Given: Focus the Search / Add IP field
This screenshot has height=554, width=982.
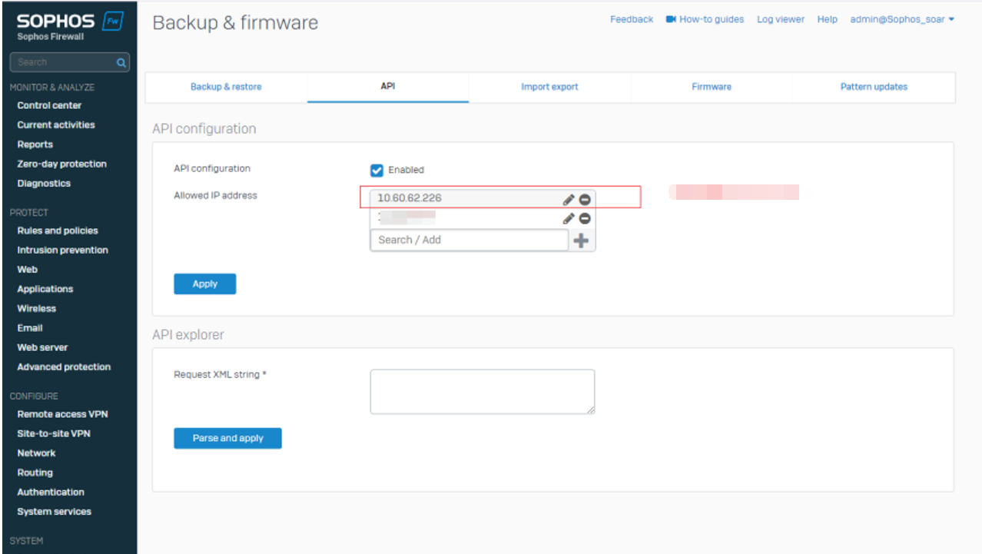Looking at the screenshot, I should click(x=469, y=240).
